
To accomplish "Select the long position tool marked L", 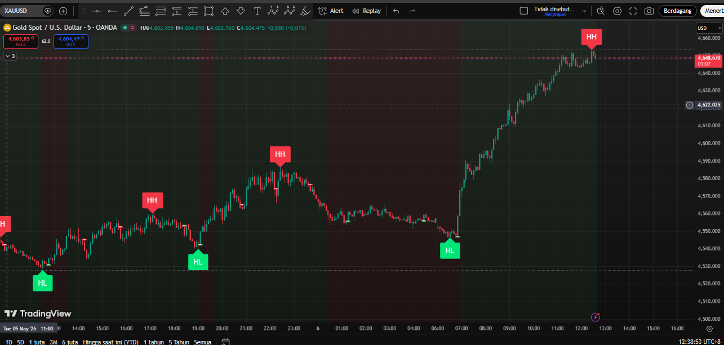I will pos(193,11).
